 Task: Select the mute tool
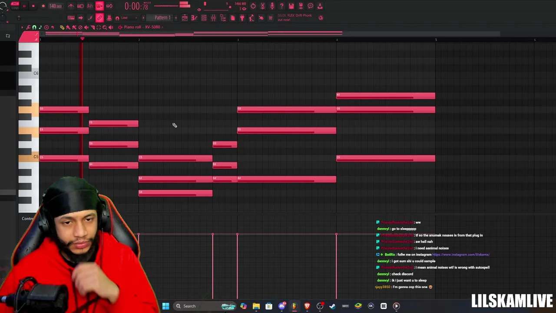tap(86, 27)
